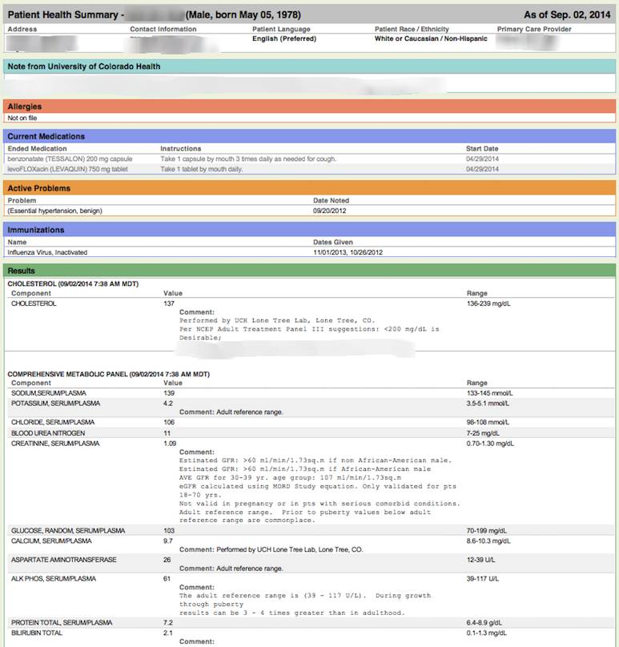Select the Influenza Virus, Inactivated entry

[x=47, y=252]
